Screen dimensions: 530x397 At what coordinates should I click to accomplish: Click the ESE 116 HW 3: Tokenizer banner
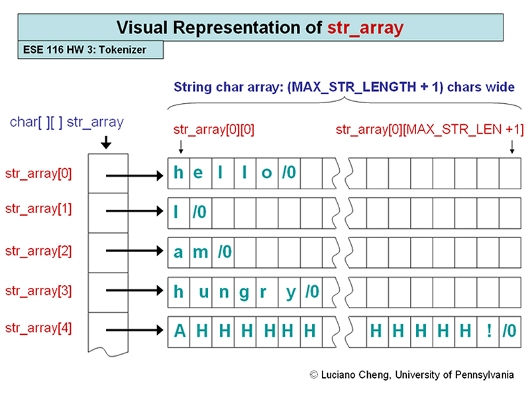pyautogui.click(x=90, y=49)
